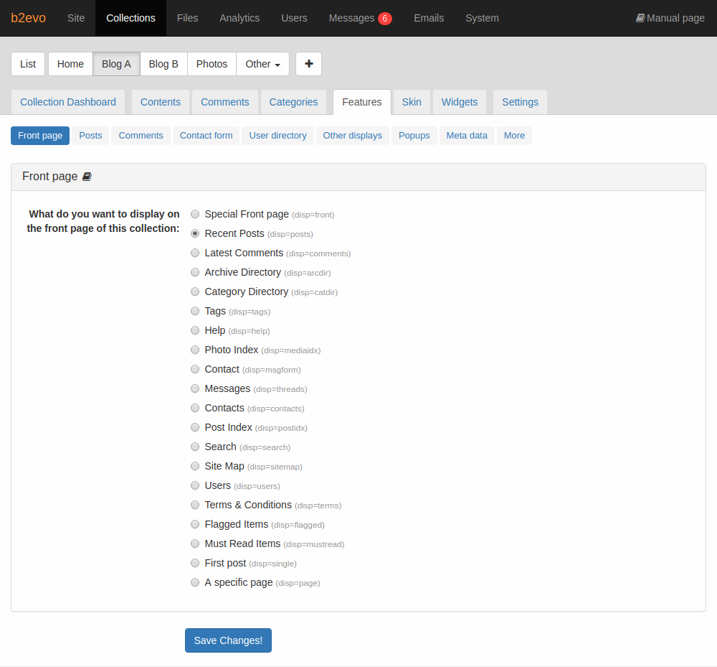717x667 pixels.
Task: Open the Site menu
Action: pos(76,18)
